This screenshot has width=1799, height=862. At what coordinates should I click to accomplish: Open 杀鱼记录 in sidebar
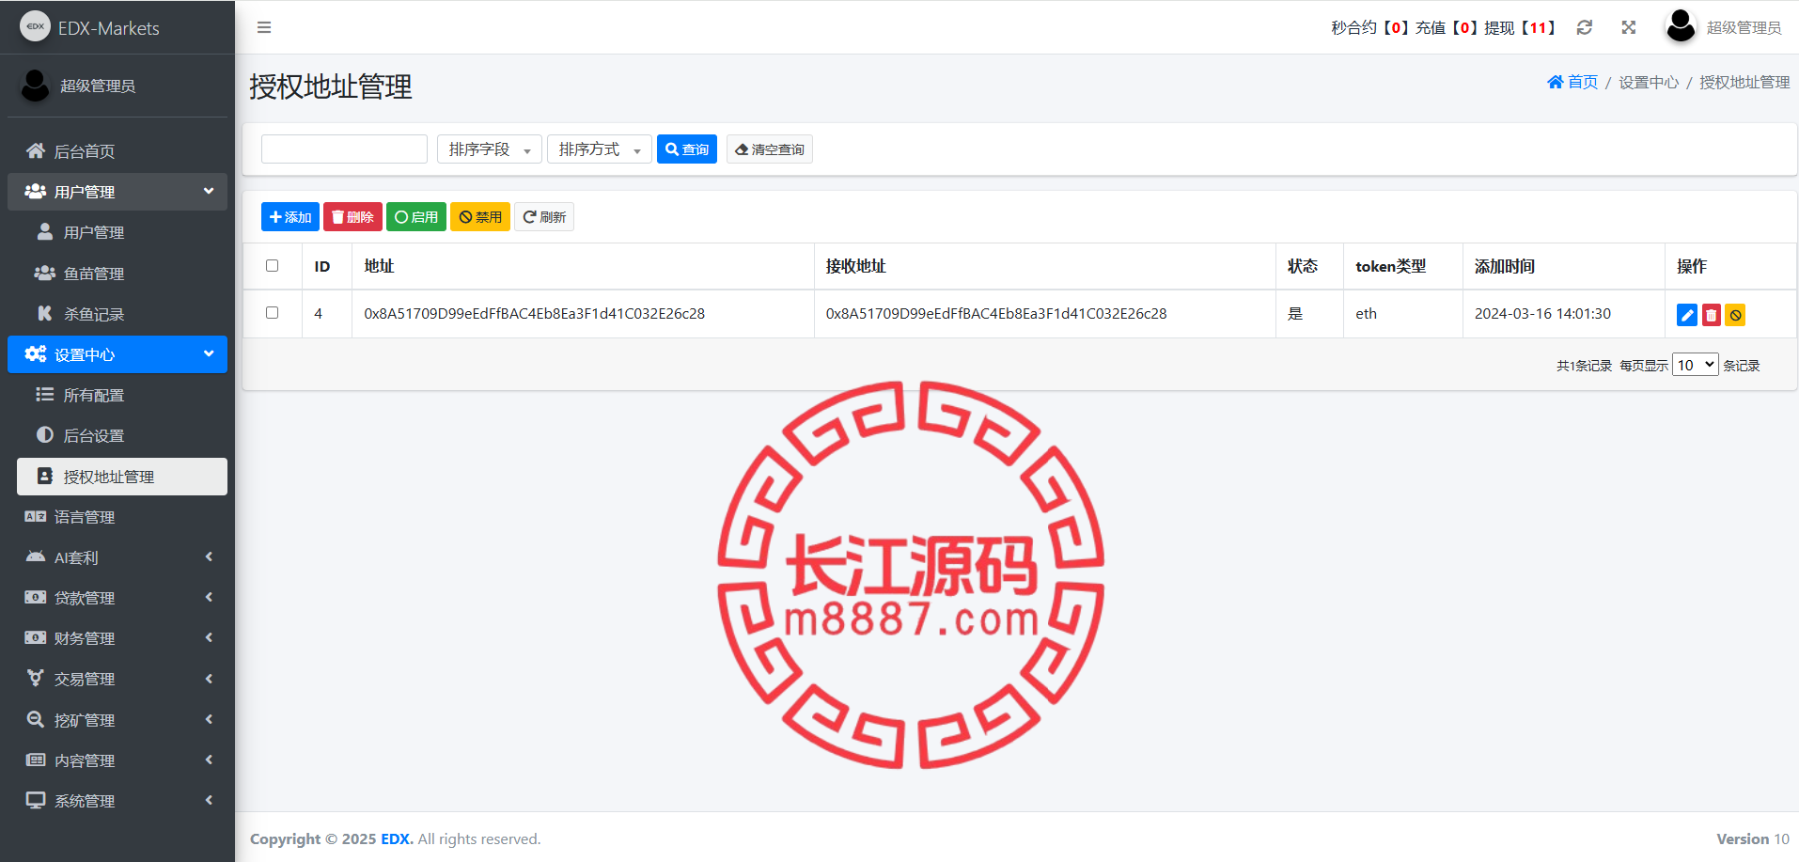pos(122,314)
